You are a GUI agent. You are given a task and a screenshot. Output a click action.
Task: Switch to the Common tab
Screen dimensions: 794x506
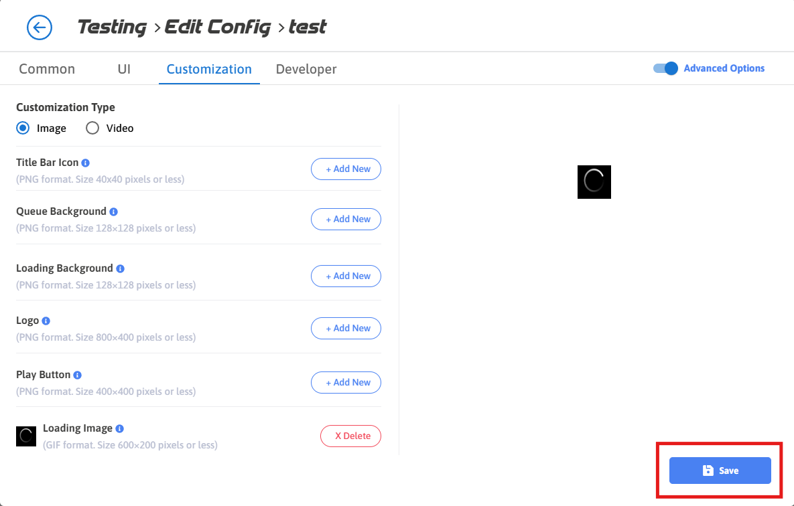(47, 69)
